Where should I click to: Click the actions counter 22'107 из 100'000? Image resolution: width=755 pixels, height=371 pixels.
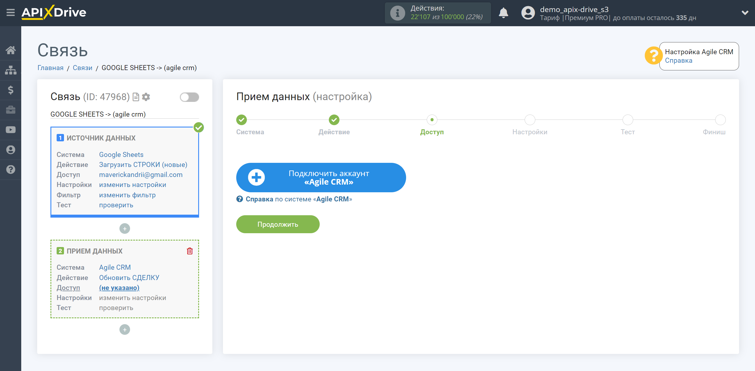447,17
